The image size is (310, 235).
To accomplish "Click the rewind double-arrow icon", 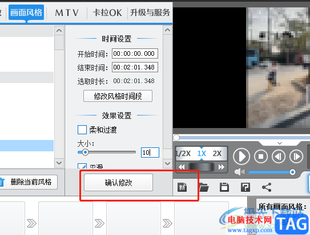I will click(182, 167).
